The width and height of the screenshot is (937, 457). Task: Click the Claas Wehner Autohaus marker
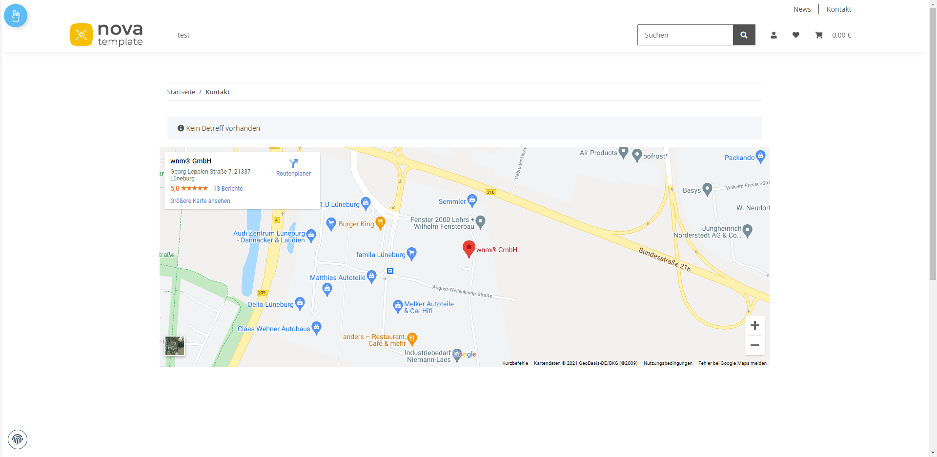[x=316, y=328]
